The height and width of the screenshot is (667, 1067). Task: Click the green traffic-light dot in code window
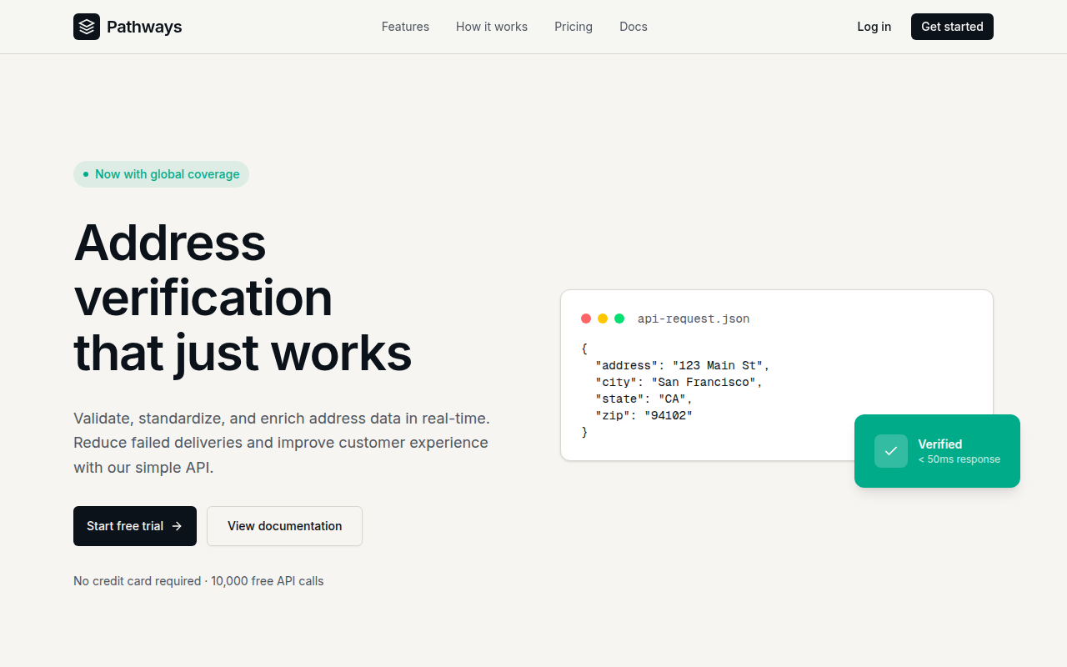coord(619,318)
